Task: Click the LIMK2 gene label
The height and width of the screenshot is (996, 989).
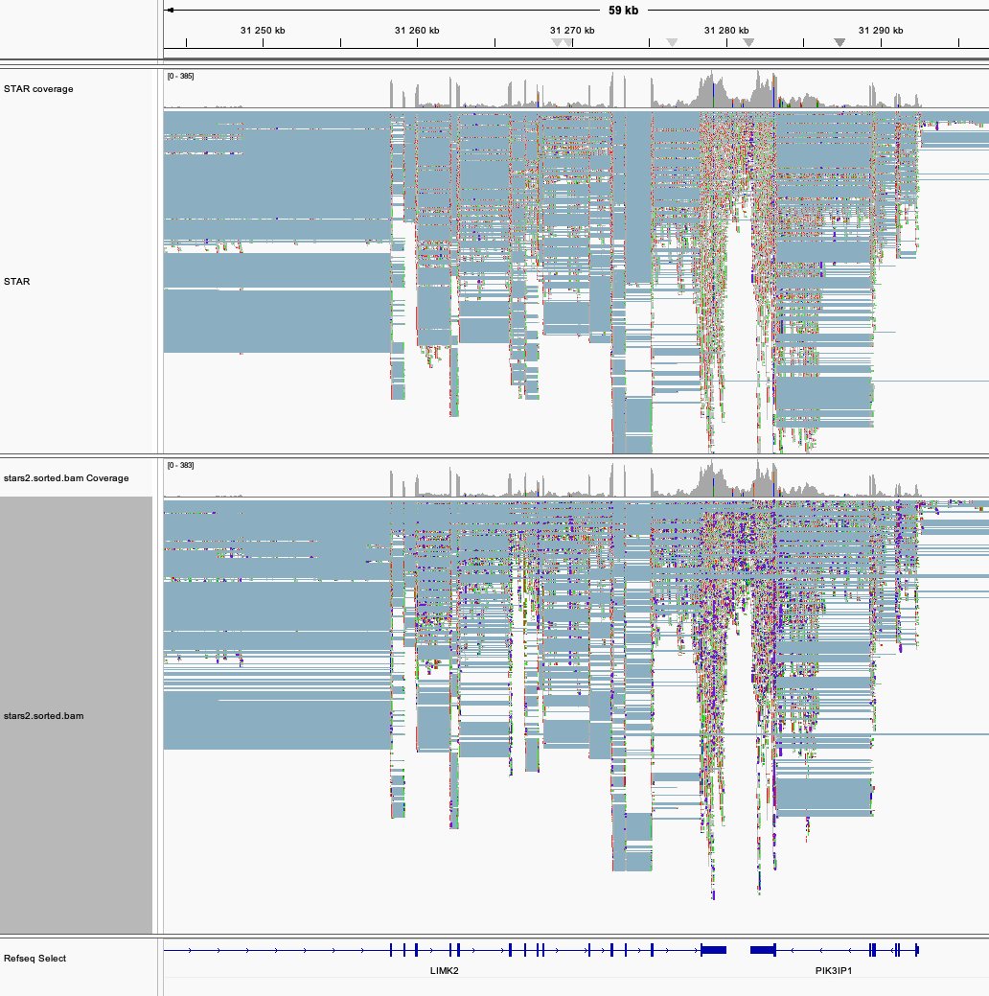Action: click(444, 970)
